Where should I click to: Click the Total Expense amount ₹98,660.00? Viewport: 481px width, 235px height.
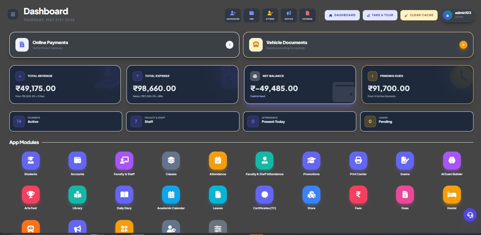154,88
